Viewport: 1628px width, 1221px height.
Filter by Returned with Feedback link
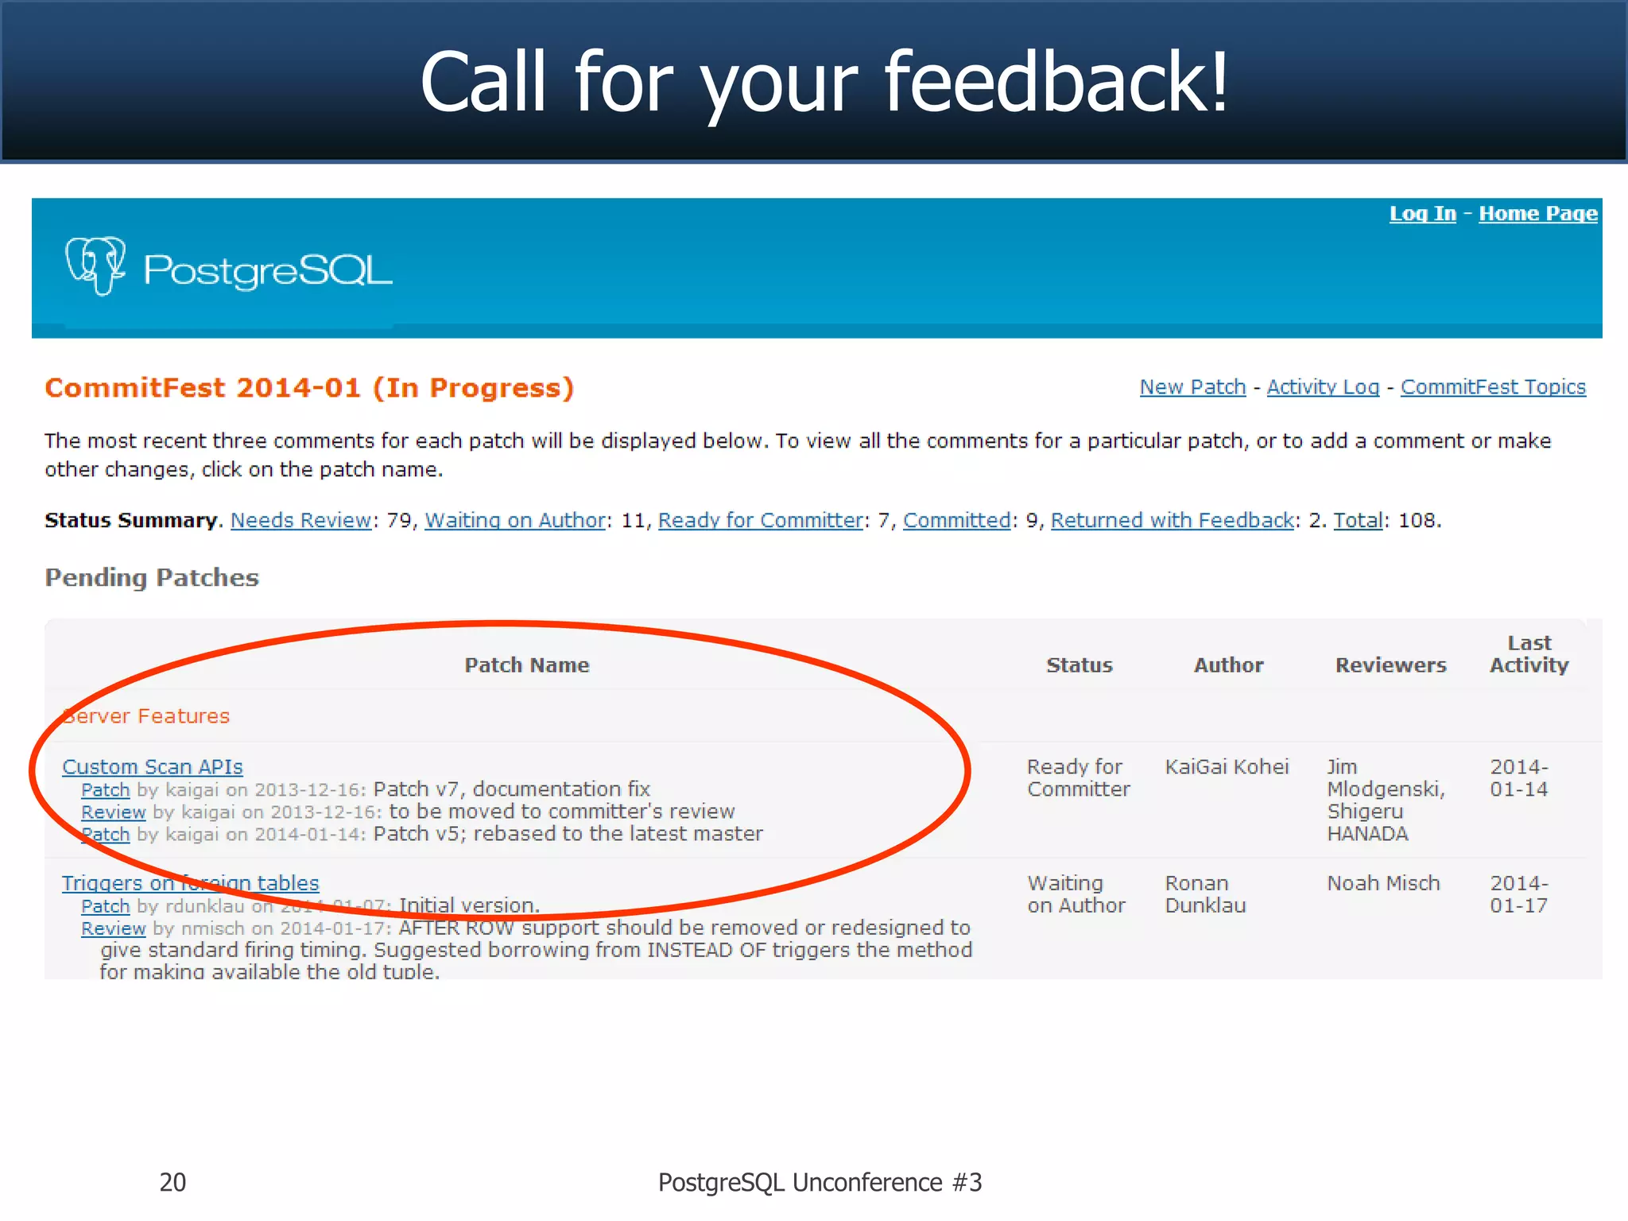pyautogui.click(x=1173, y=521)
